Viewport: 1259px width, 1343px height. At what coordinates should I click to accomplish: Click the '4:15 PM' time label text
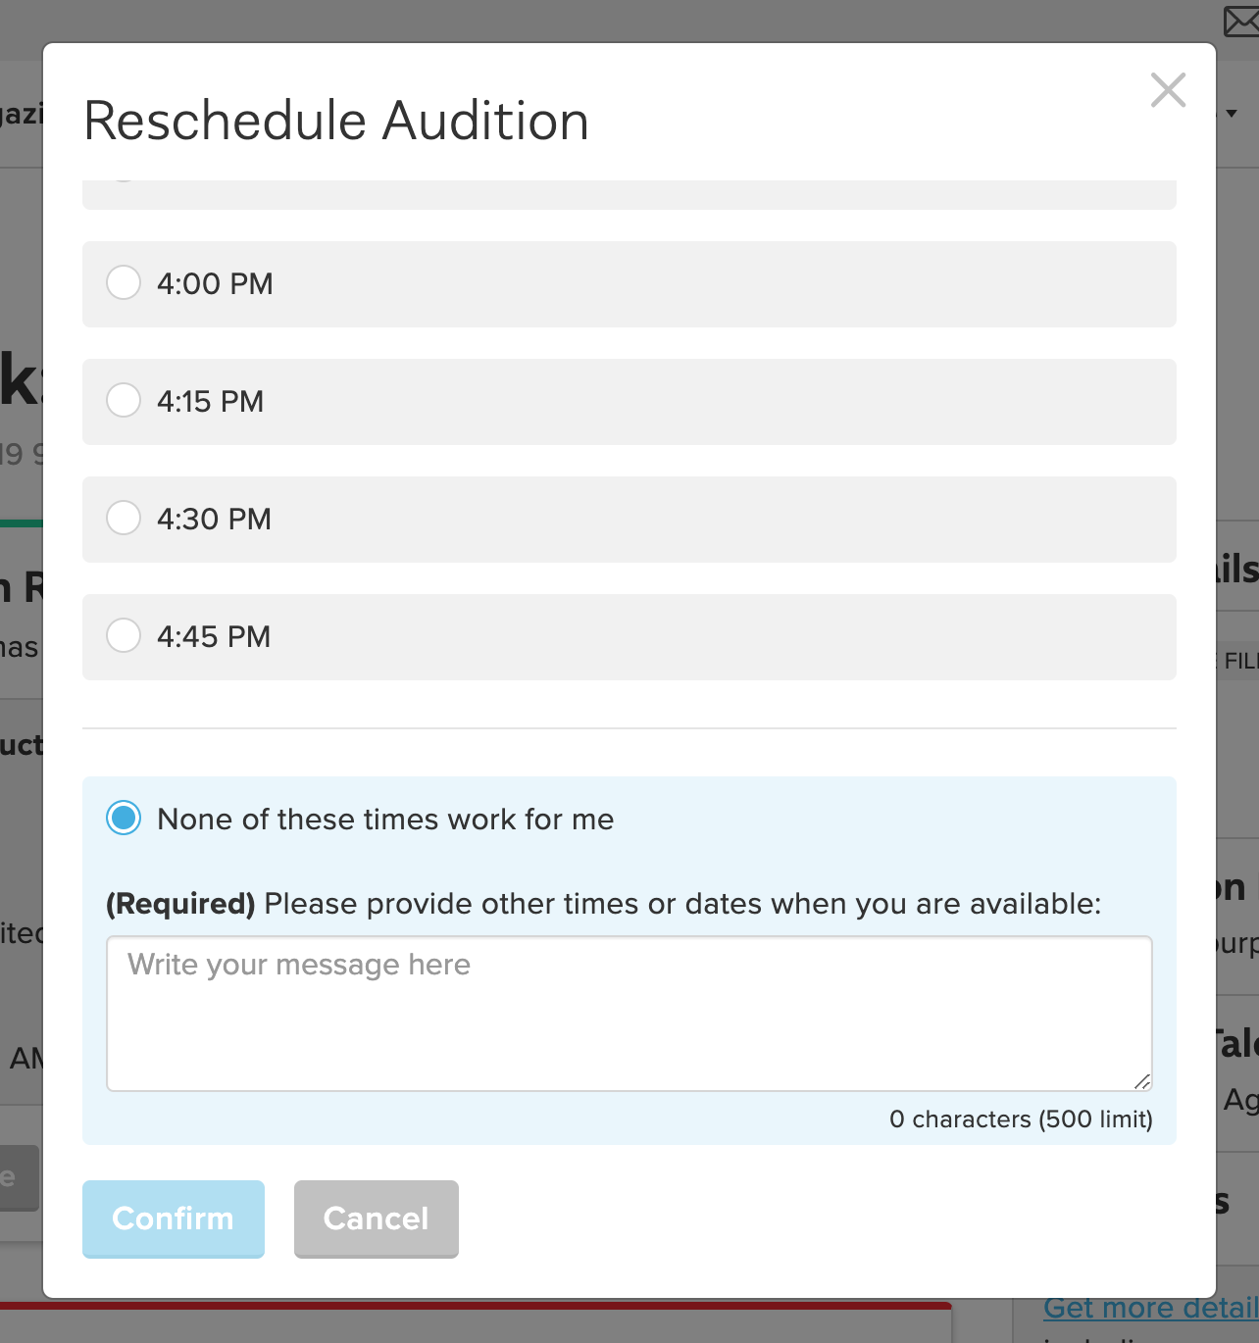point(210,402)
